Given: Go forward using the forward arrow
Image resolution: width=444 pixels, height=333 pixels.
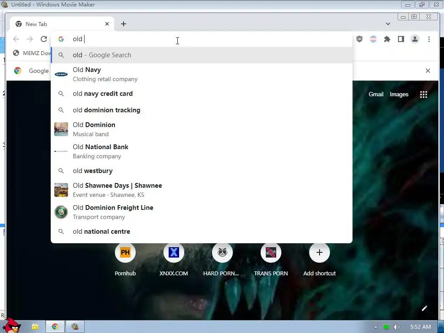Looking at the screenshot, I should coord(30,39).
